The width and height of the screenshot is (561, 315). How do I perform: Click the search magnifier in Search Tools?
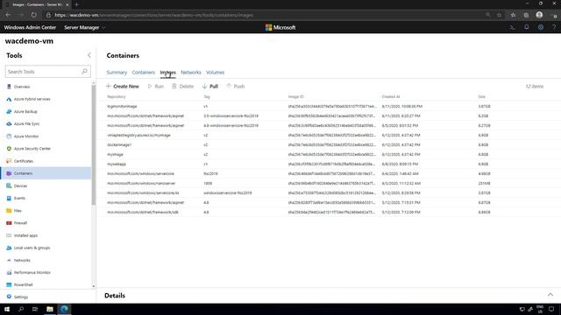tap(84, 72)
